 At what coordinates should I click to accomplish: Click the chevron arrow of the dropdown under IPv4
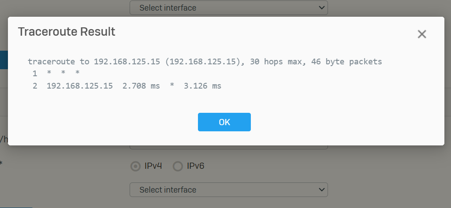(322, 189)
